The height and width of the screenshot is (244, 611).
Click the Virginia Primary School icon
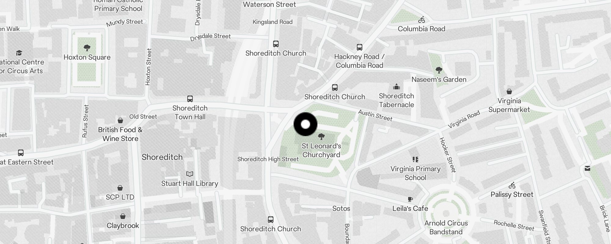tap(415, 160)
